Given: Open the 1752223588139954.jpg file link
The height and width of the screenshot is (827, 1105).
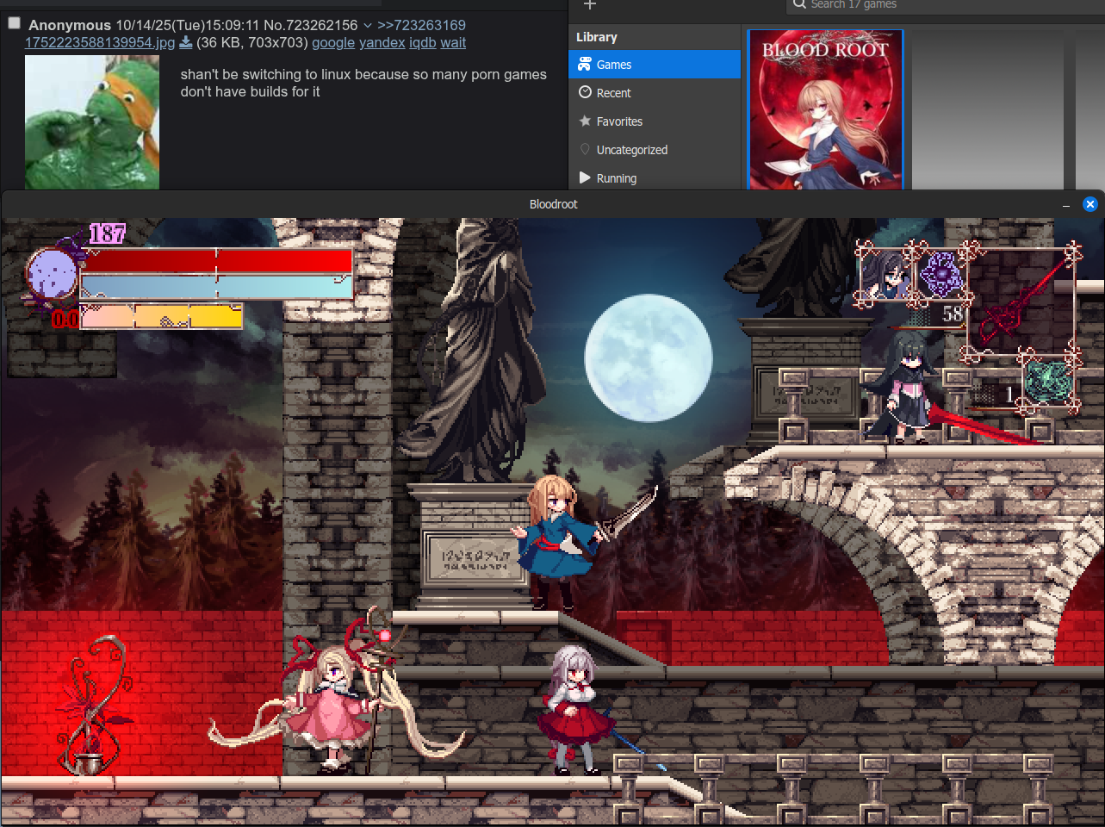Looking at the screenshot, I should [x=100, y=42].
